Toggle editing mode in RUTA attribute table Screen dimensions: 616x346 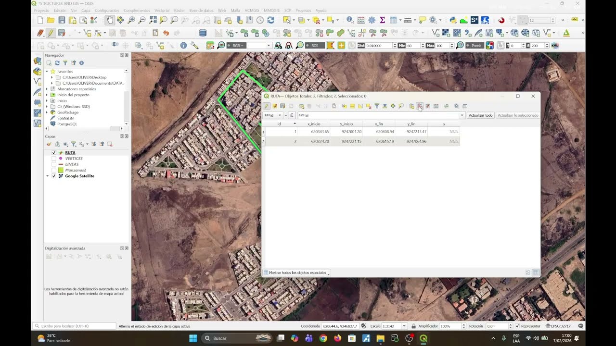(267, 106)
